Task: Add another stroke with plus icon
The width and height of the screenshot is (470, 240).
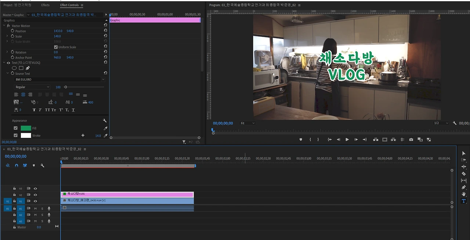Action: click(x=83, y=135)
